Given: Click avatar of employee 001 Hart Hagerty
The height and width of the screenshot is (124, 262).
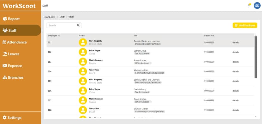Looking at the screenshot, I should 83,42.
